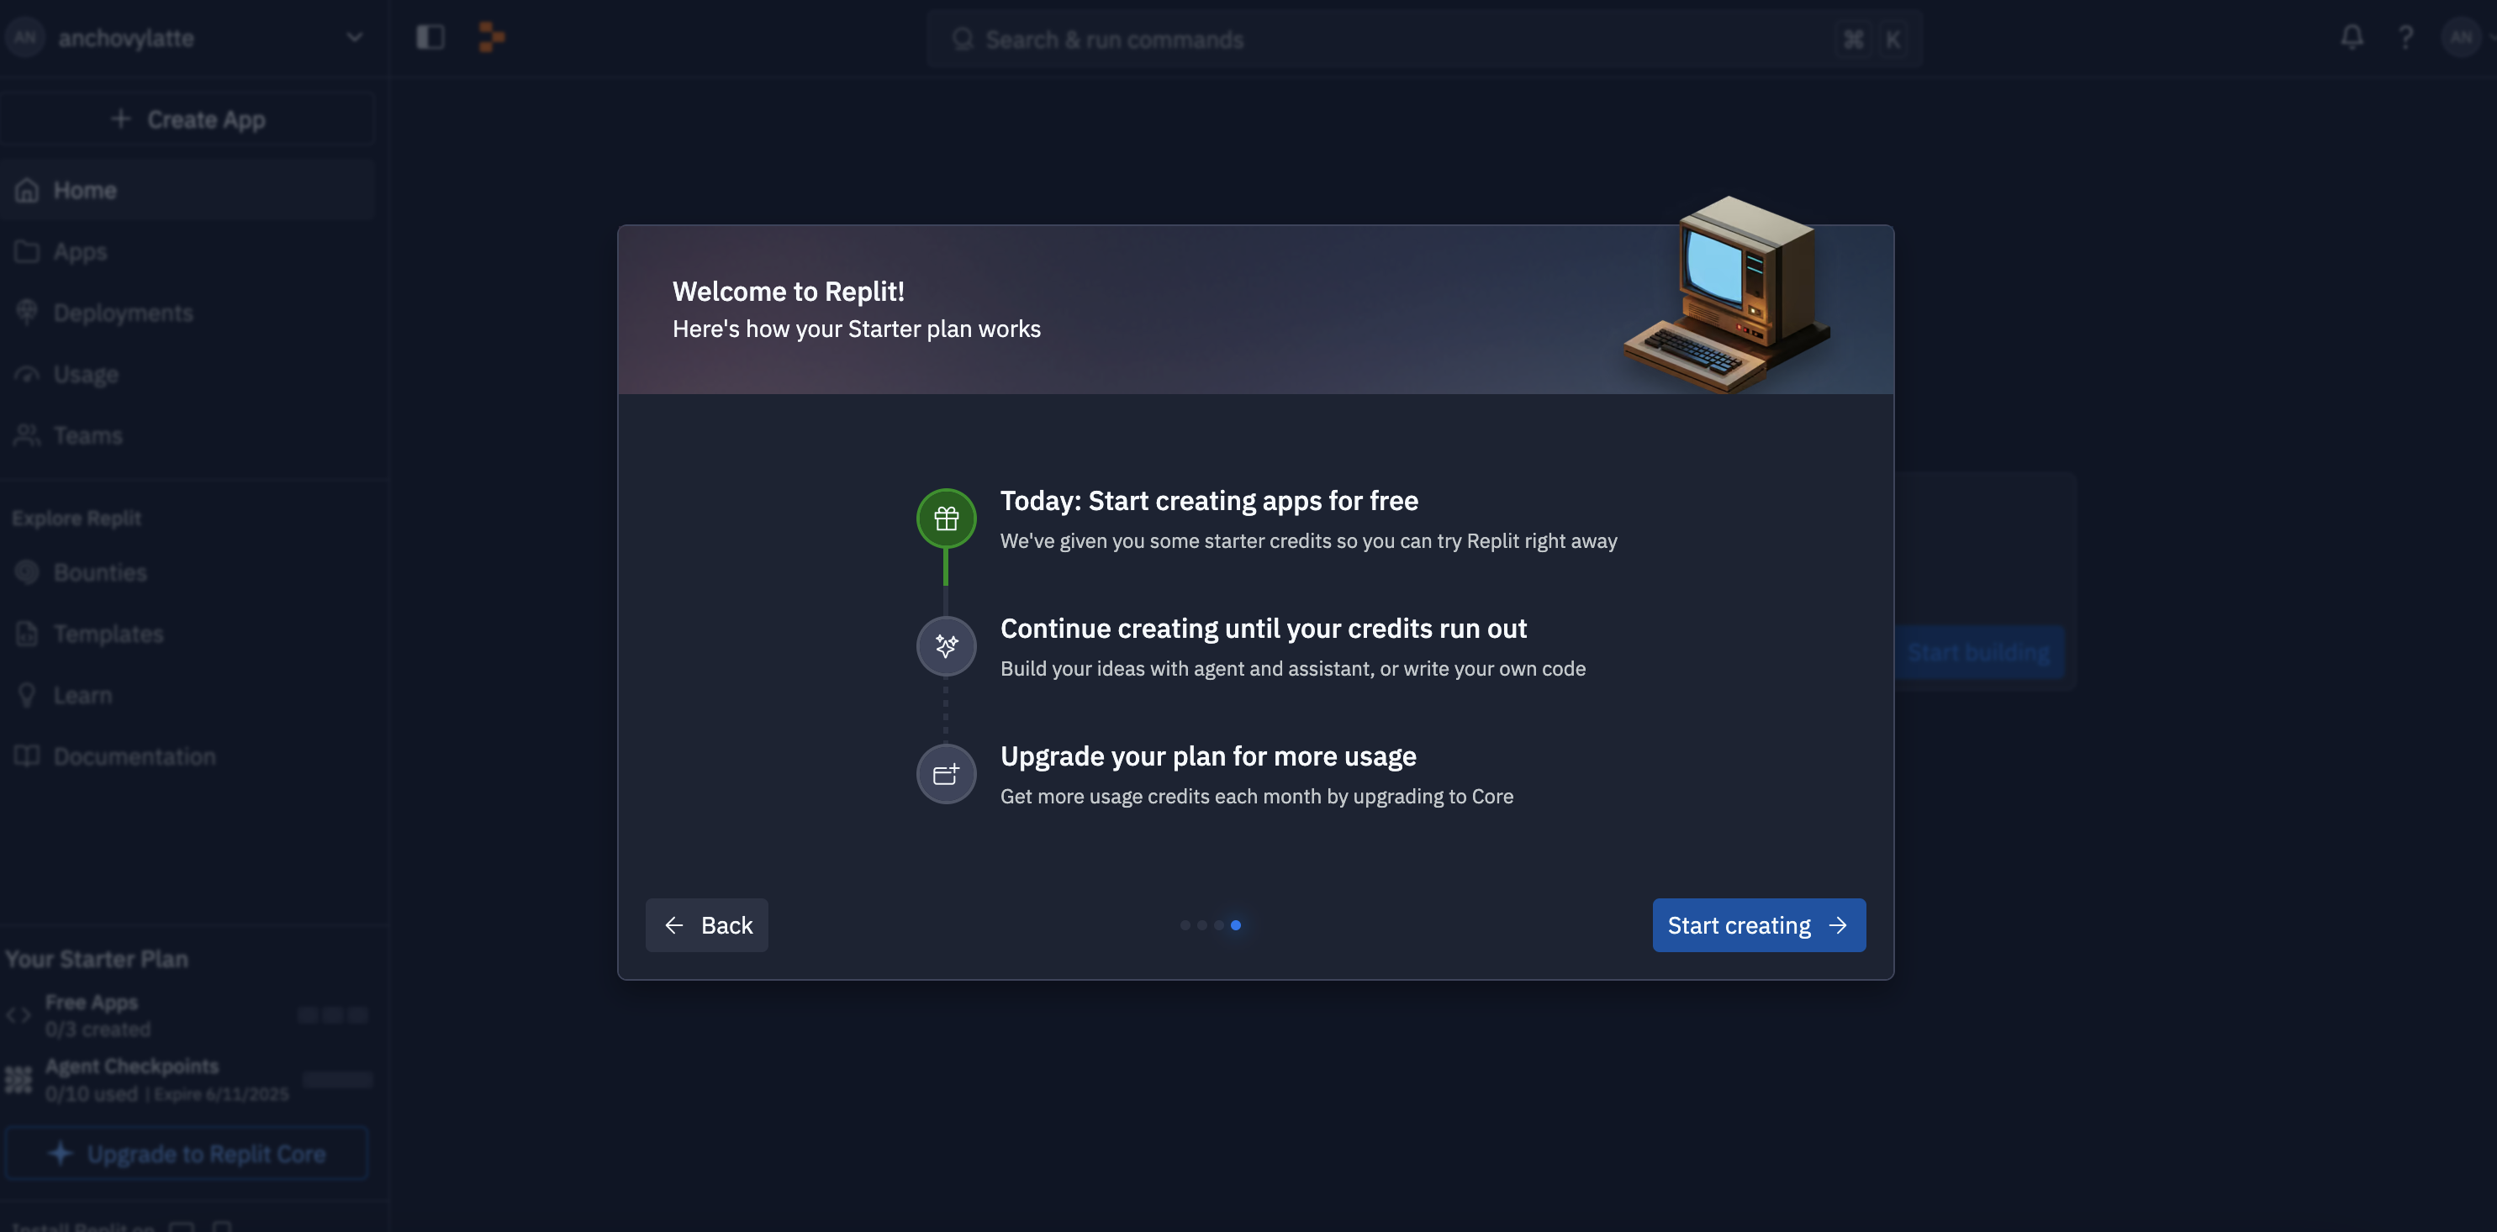This screenshot has width=2497, height=1232.
Task: Click the Apps folder icon
Action: coord(26,252)
